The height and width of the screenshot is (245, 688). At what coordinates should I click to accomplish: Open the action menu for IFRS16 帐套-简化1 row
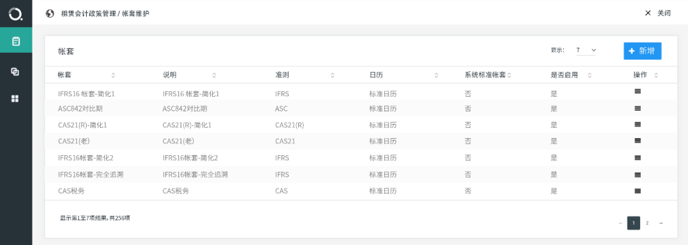638,91
